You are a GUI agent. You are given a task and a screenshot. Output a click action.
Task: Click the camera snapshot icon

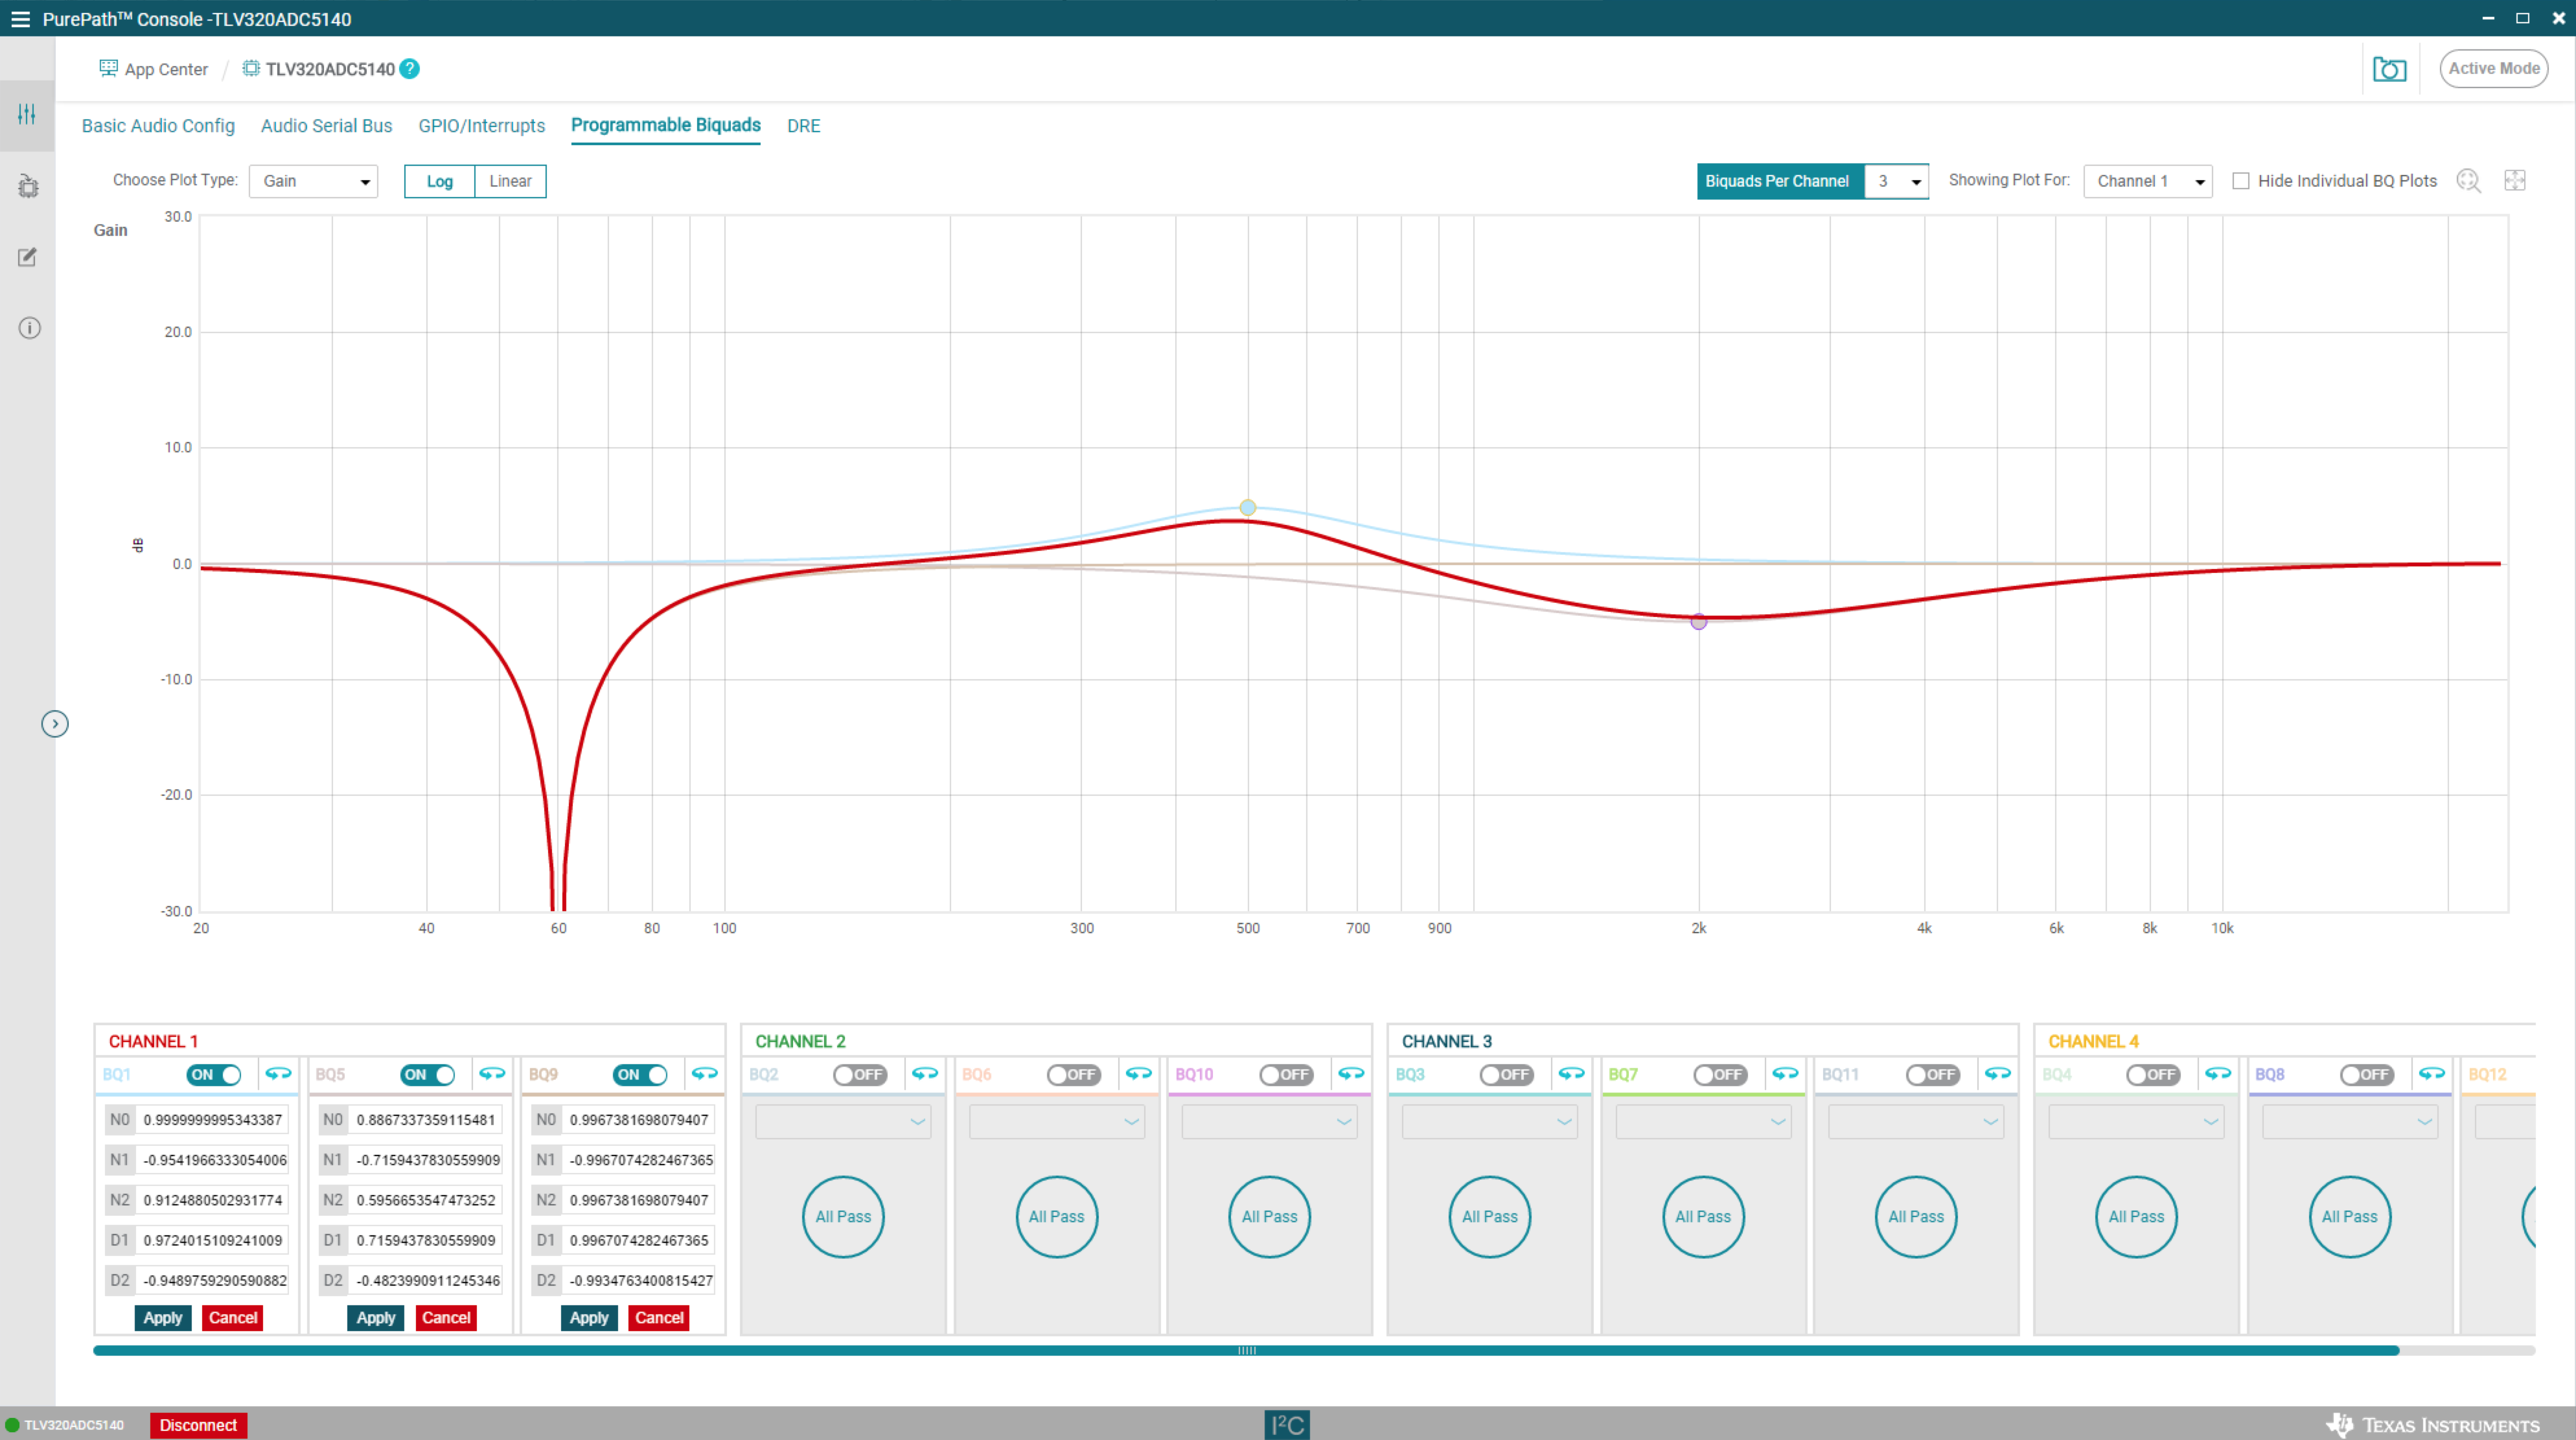(2389, 69)
